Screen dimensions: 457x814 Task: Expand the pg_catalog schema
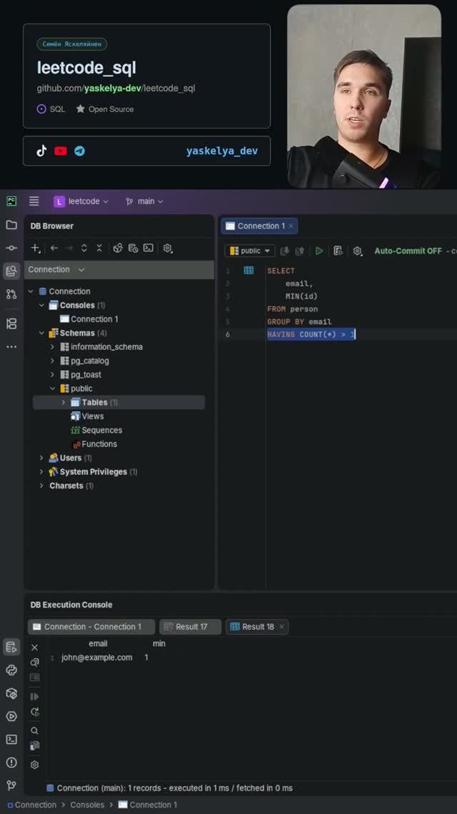(52, 361)
